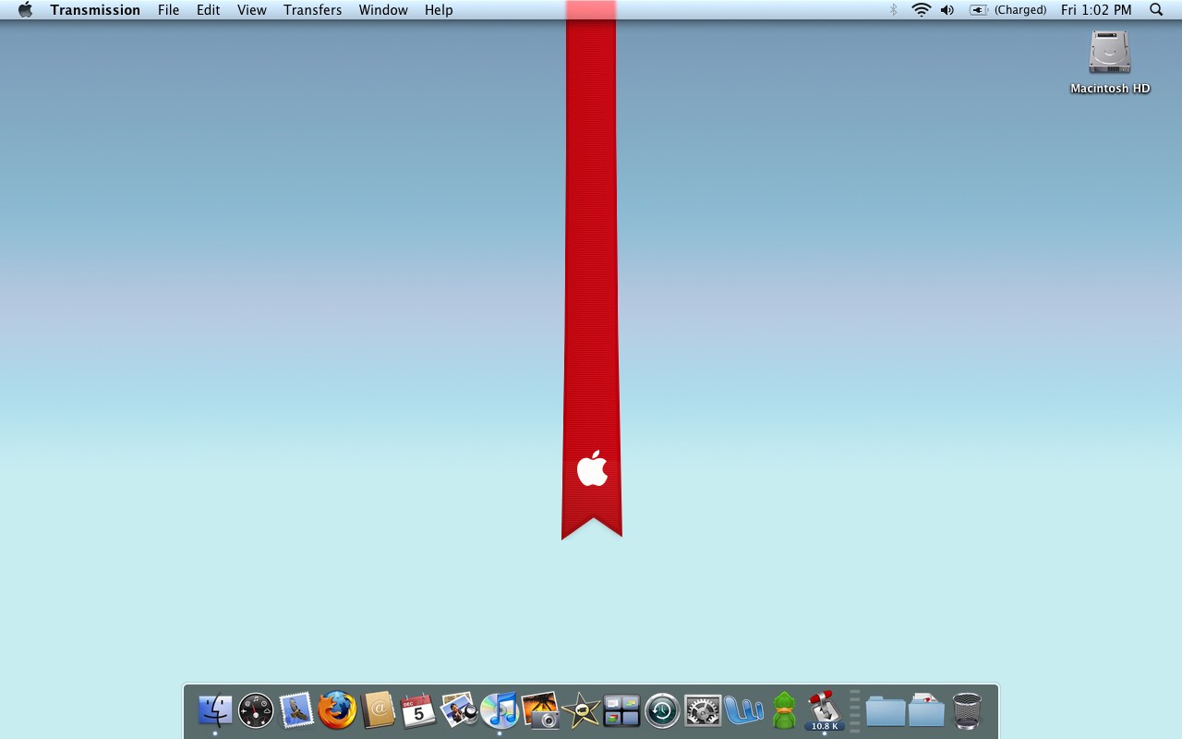Click the Transmission icon in the Dock
This screenshot has width=1182, height=739.
pyautogui.click(x=824, y=709)
